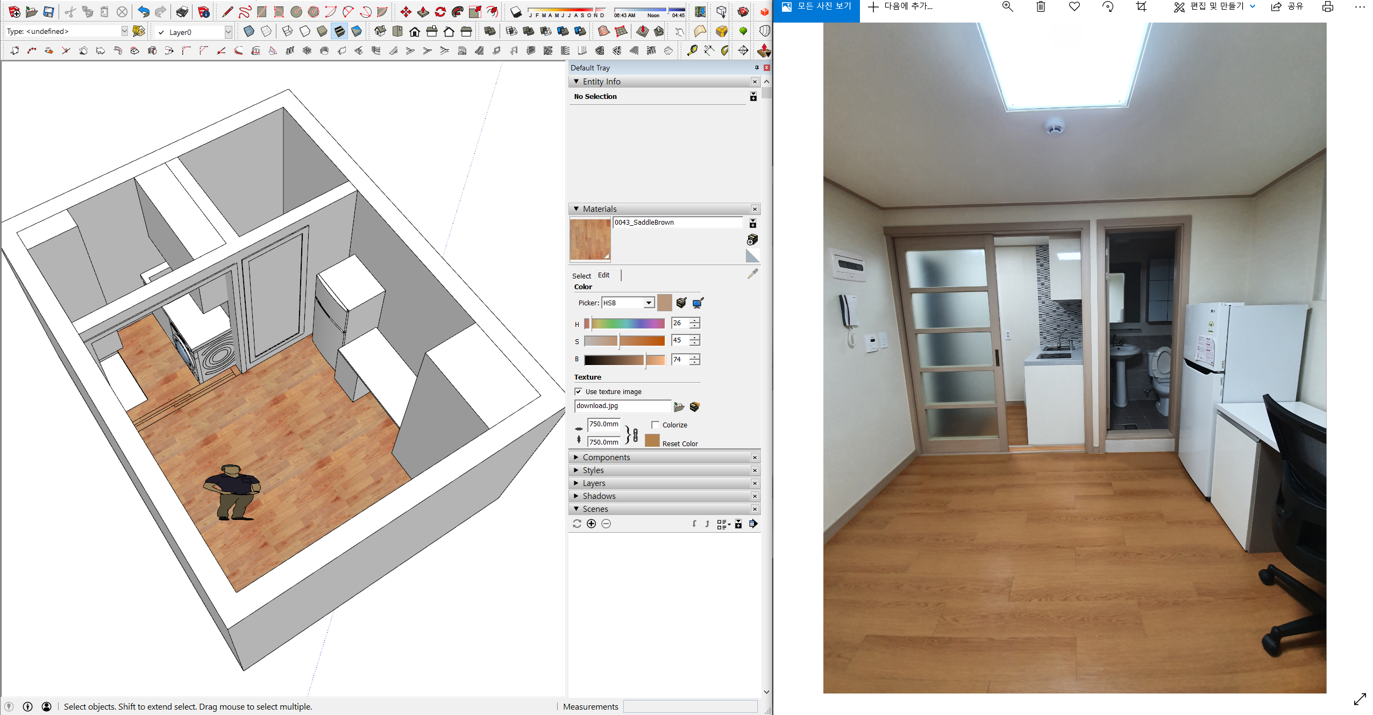The image size is (1373, 715).
Task: Select the Push/Pull tool
Action: [x=423, y=12]
